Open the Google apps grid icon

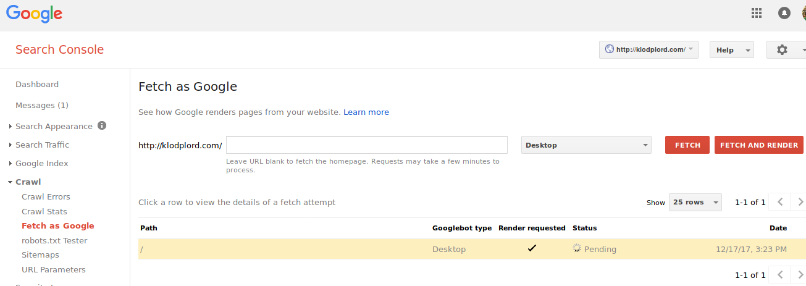tap(756, 13)
